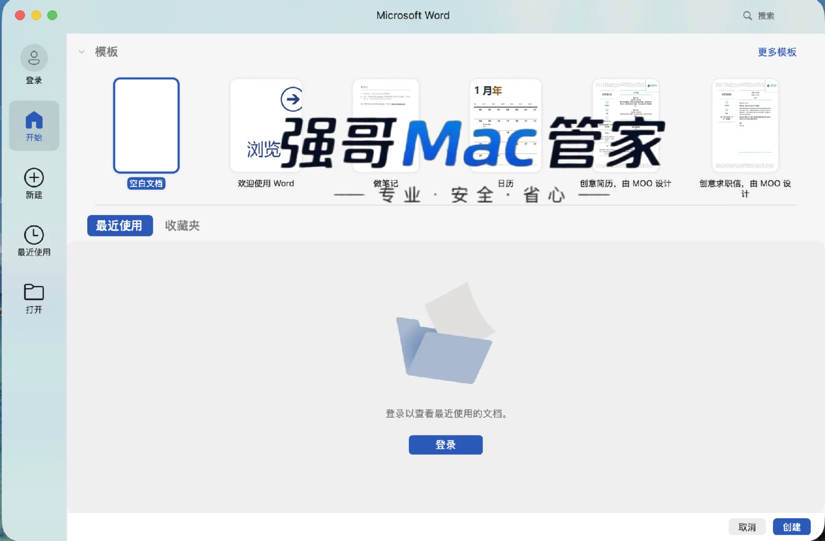Image resolution: width=825 pixels, height=541 pixels.
Task: Select the 做笔记 template thumbnail
Action: (386, 125)
